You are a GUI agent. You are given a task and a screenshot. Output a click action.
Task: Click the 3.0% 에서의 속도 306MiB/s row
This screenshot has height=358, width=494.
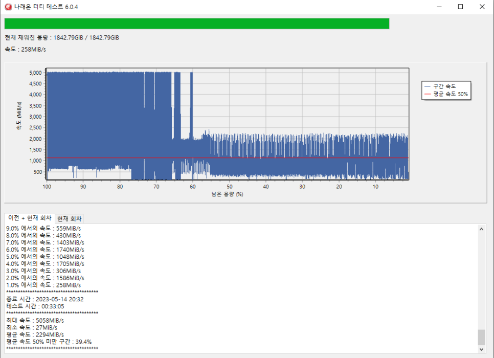(43, 271)
